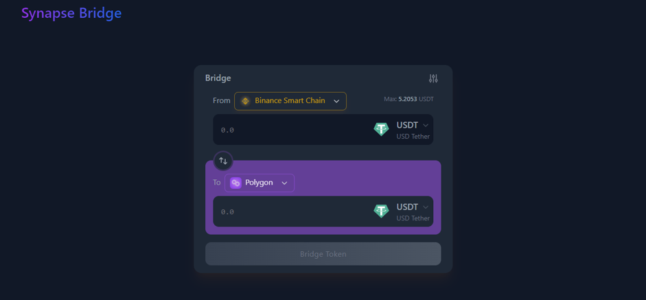Image resolution: width=646 pixels, height=300 pixels.
Task: Select the Binance Smart Chain network name
Action: (290, 101)
